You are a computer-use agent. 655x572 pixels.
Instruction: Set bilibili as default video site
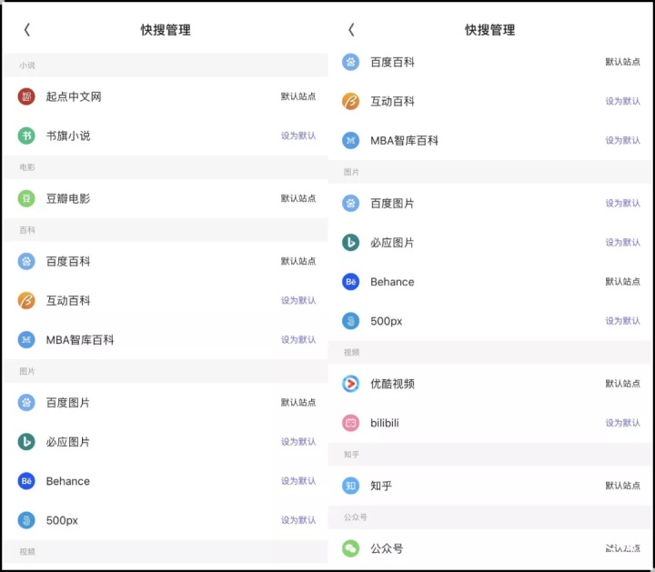[x=623, y=423]
